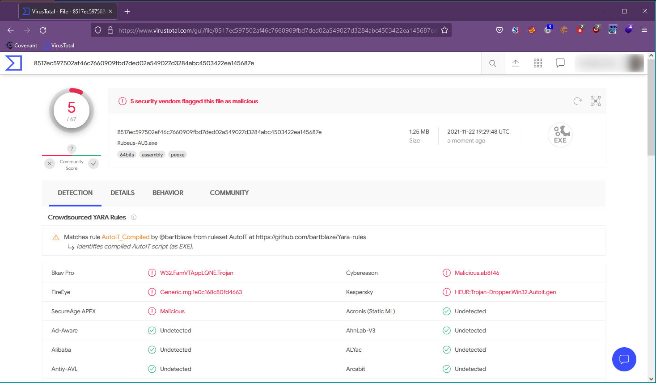Click HEUR:Trojan-Dropper.Win32.Autoit.gen text
The image size is (656, 383).
click(505, 292)
